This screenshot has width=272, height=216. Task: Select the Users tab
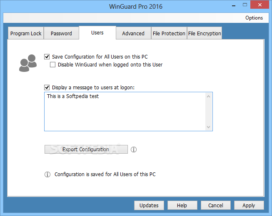click(97, 33)
